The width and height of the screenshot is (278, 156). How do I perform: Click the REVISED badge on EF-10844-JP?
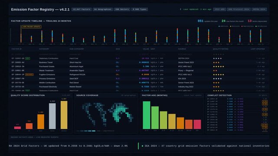29,75
